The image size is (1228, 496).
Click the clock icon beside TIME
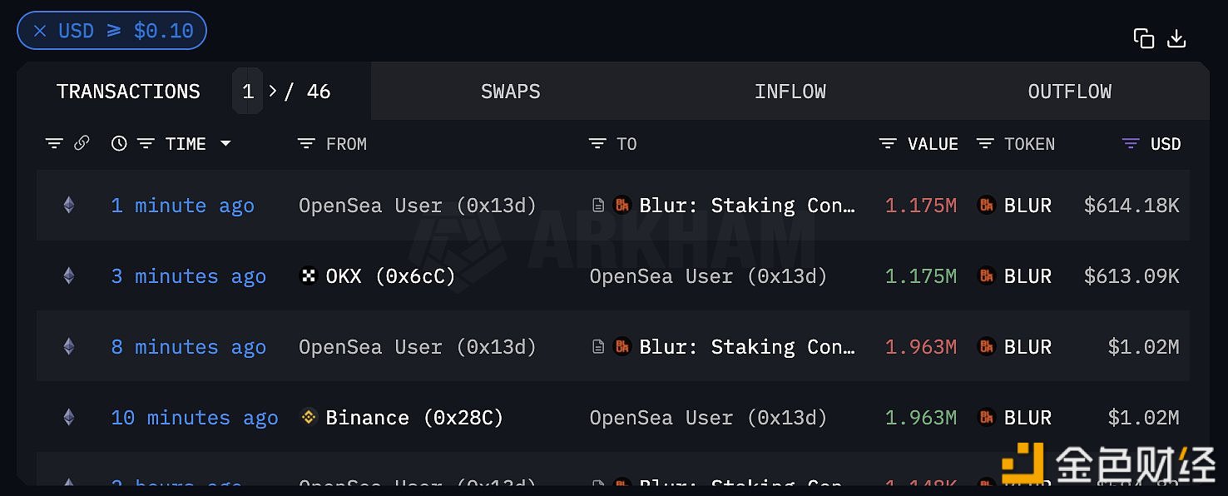[119, 143]
